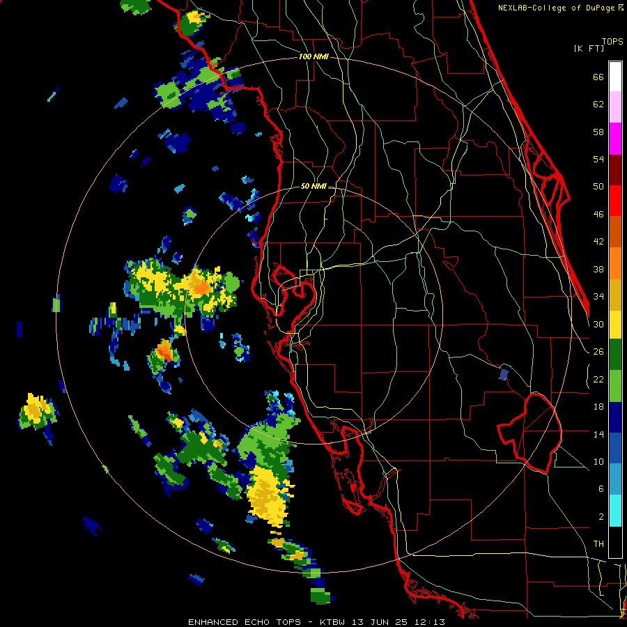Select the magenta legend color block
This screenshot has width=627, height=627.
pyautogui.click(x=615, y=139)
